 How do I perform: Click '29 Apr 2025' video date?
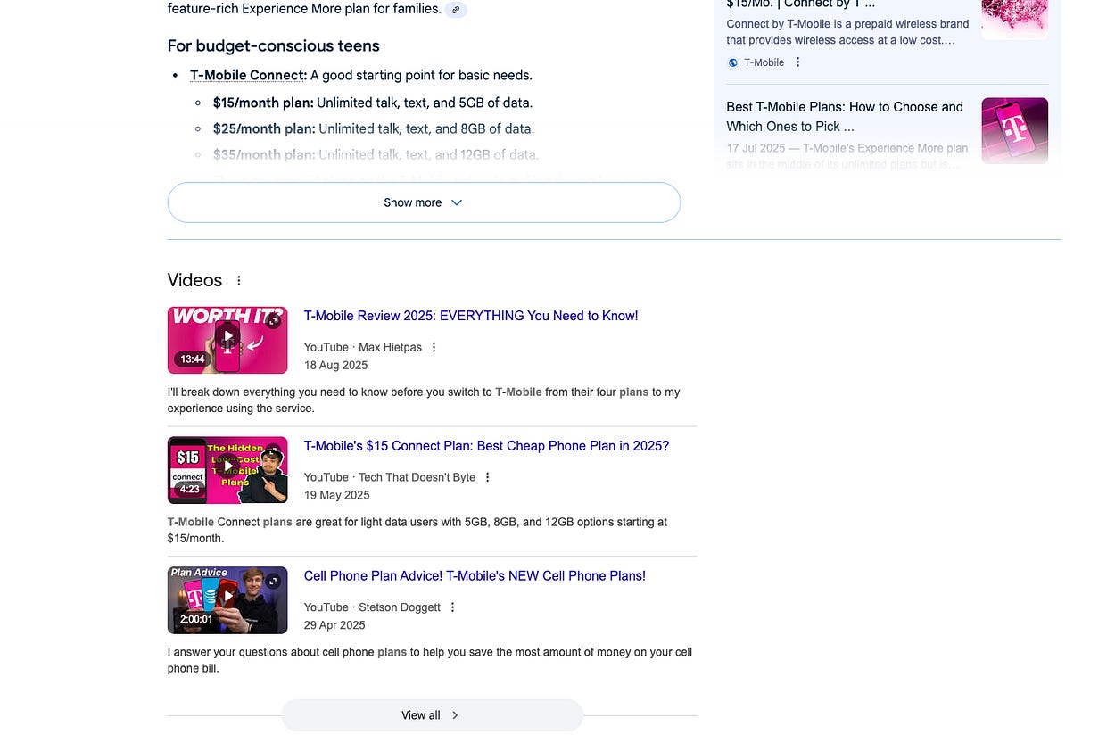click(x=334, y=625)
